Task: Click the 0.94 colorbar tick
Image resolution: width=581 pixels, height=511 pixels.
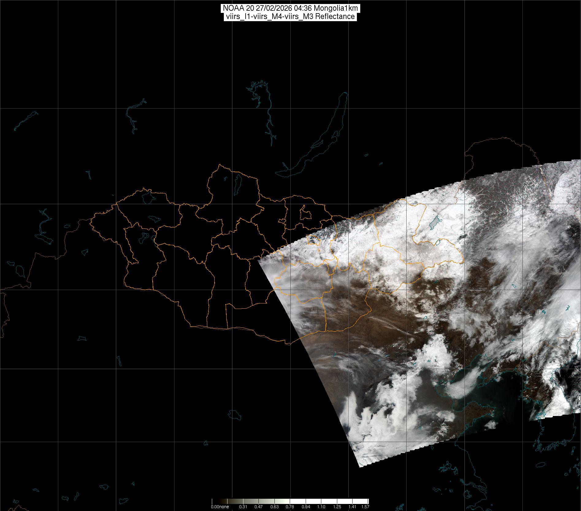Action: 306,507
